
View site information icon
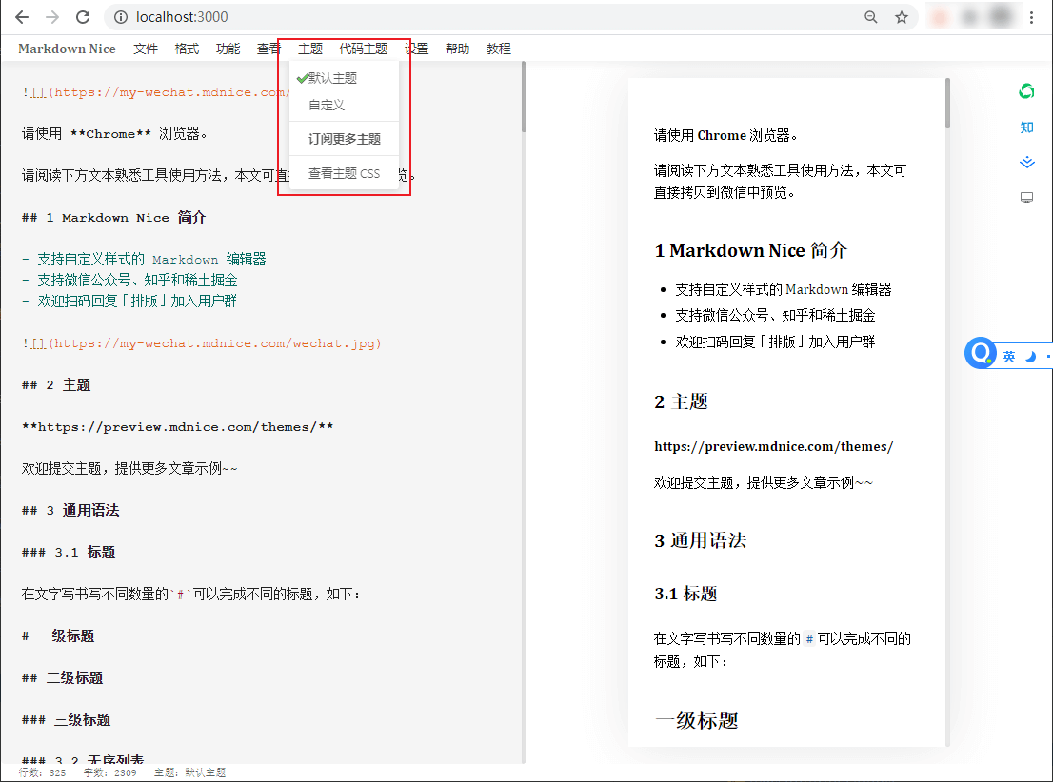click(x=121, y=17)
